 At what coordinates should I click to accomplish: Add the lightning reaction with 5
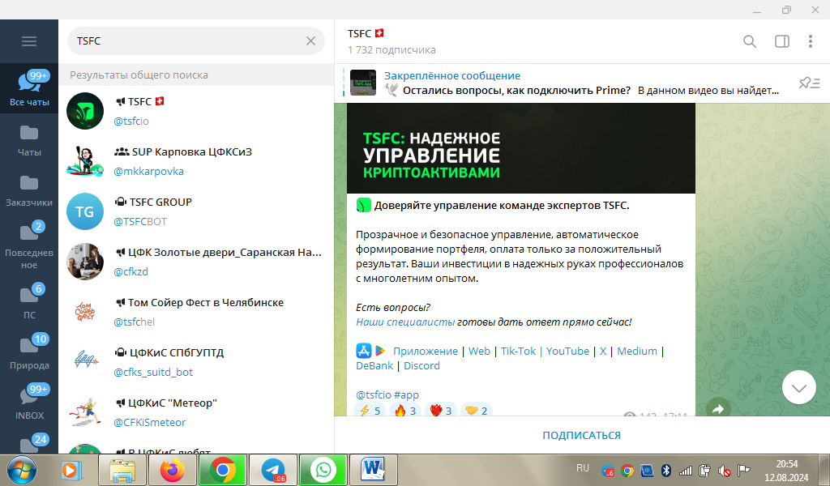370,410
